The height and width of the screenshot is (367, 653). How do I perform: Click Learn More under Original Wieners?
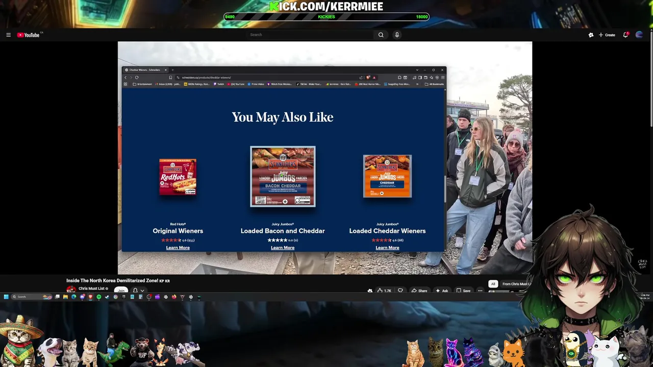[x=178, y=248]
